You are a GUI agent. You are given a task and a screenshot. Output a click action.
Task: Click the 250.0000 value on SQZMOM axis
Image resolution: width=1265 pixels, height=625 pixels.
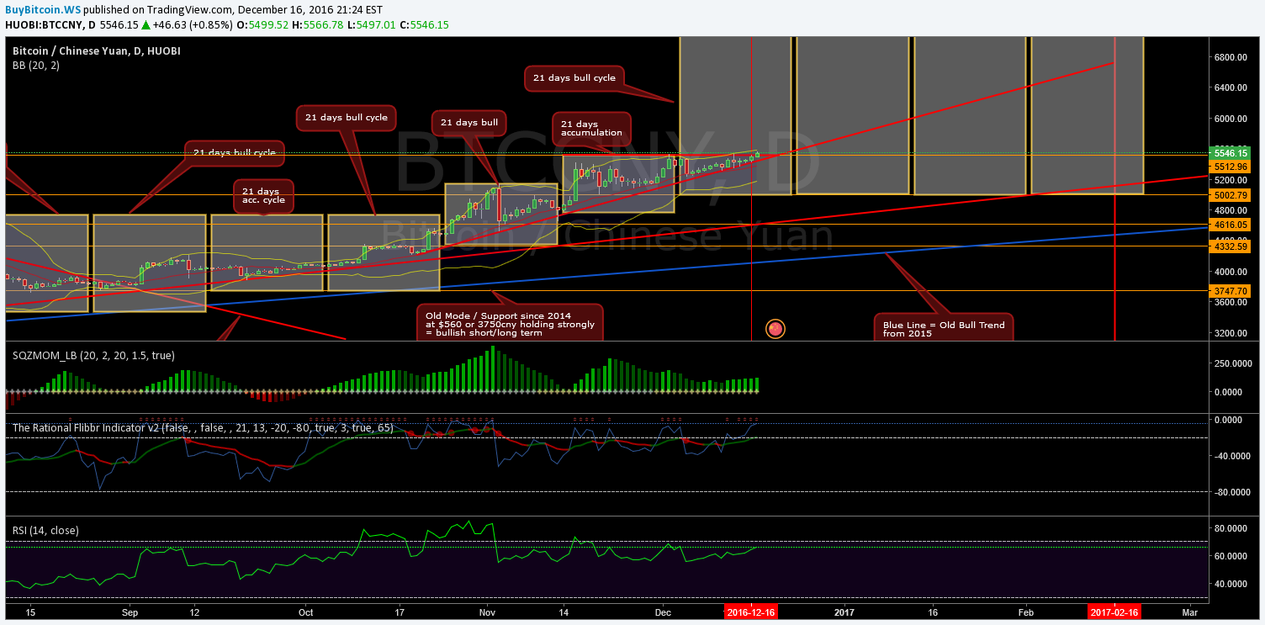[1231, 363]
